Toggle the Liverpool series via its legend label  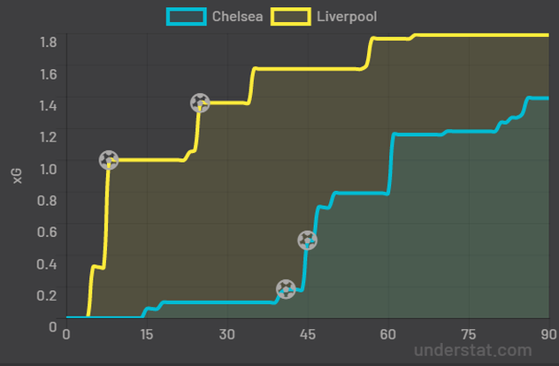coord(346,16)
